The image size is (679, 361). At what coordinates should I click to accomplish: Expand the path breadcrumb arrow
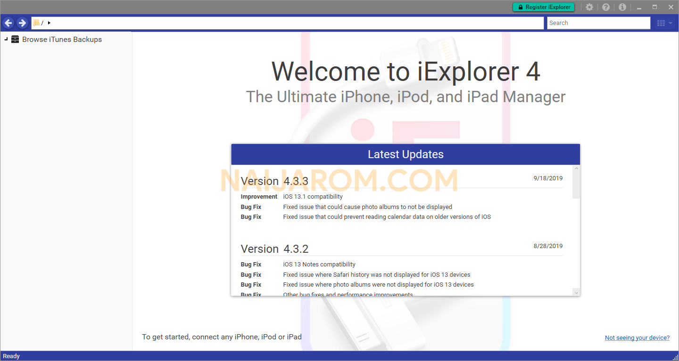point(49,23)
